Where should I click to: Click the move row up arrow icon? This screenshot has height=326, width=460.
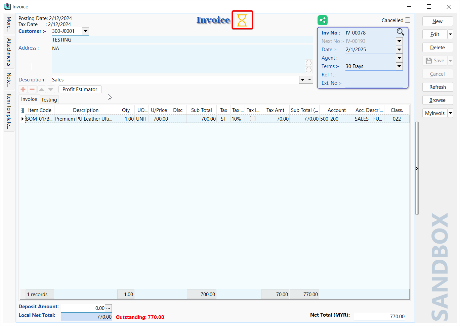coord(41,89)
